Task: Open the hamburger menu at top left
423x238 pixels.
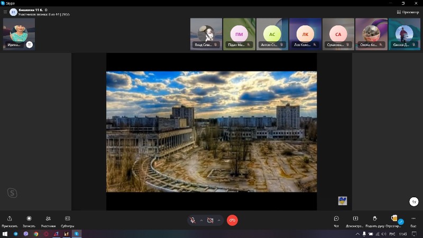Action: coord(5,12)
